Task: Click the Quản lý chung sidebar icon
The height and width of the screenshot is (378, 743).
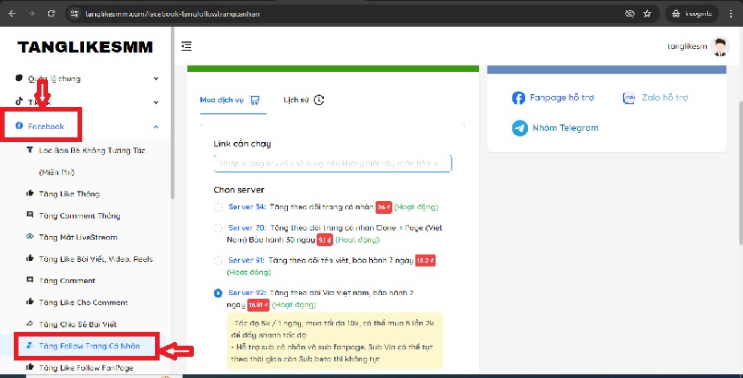Action: coord(19,78)
